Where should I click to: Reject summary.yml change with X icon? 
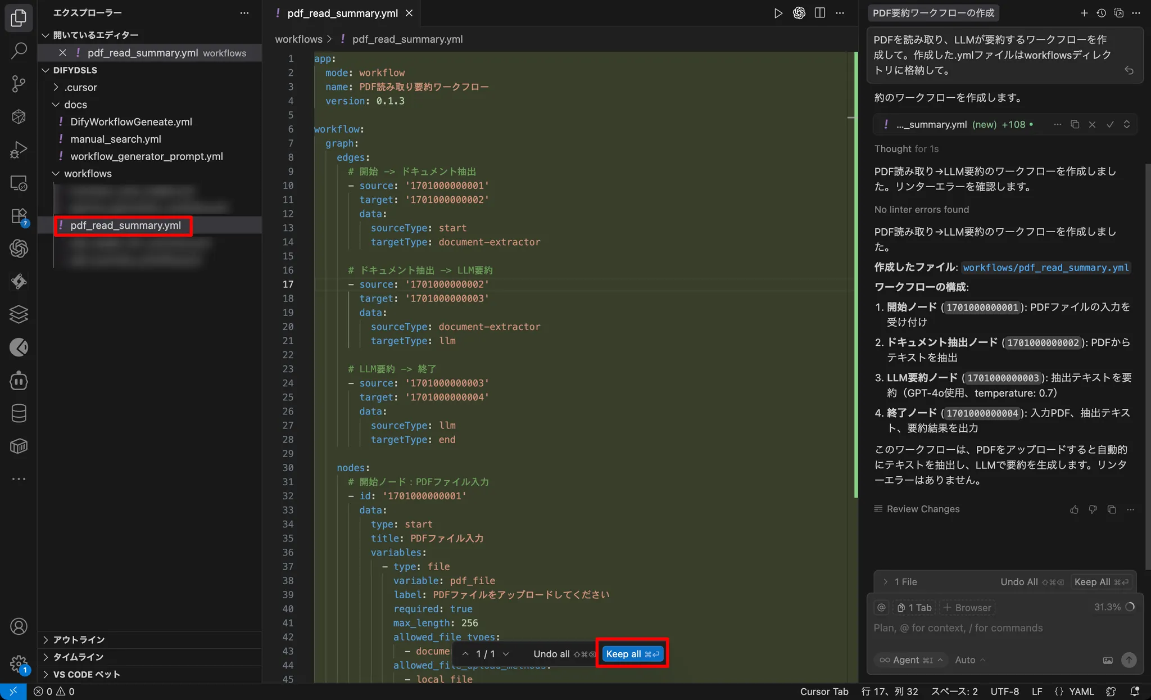pyautogui.click(x=1092, y=124)
